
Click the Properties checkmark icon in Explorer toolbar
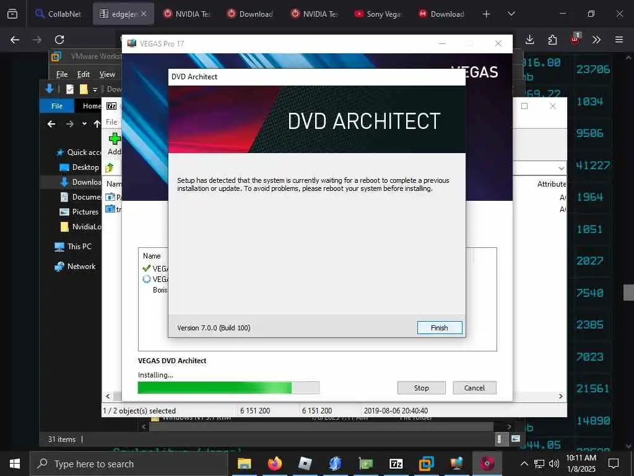pos(70,89)
